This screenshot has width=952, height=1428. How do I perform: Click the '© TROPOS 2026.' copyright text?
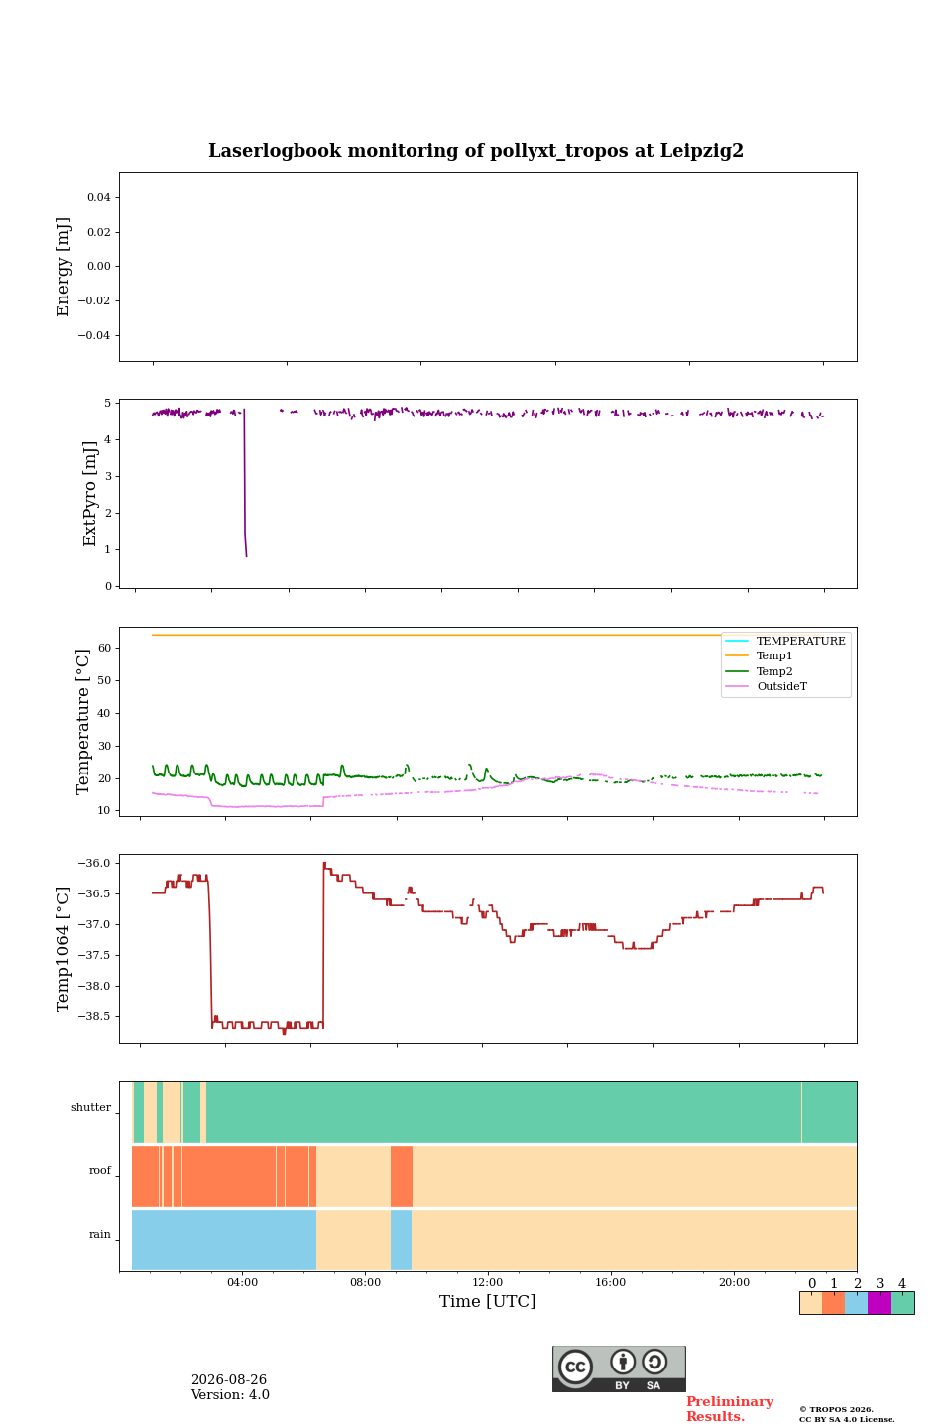coord(837,1409)
